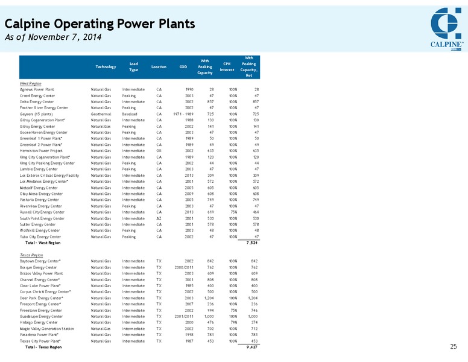The height and width of the screenshot is (362, 468).
Task: Click the 'Gilroy Energy Center' name
Action: click(37, 127)
